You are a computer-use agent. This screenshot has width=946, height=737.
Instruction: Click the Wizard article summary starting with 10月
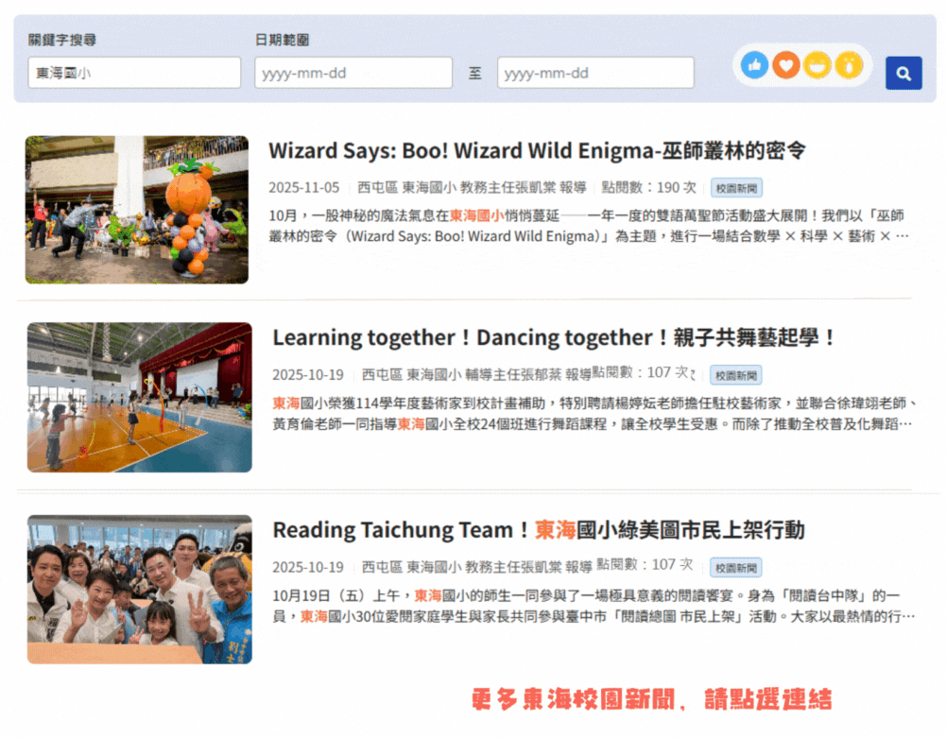(589, 226)
